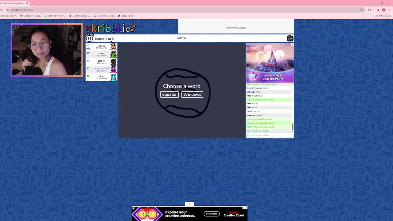This screenshot has height=221, width=393.
Task: Click "maymay (You)" player name
Action: 101,69
